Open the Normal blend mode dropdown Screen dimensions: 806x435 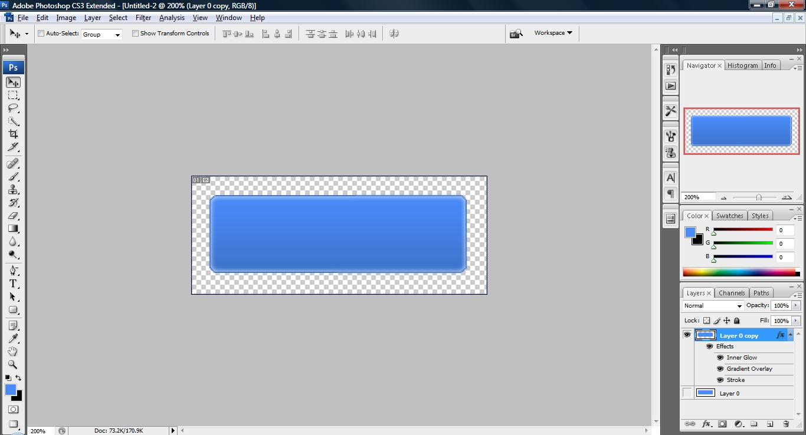[x=713, y=306]
